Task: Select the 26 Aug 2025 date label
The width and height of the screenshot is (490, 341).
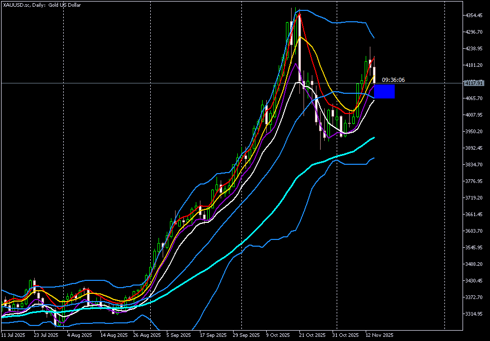Action: click(147, 335)
